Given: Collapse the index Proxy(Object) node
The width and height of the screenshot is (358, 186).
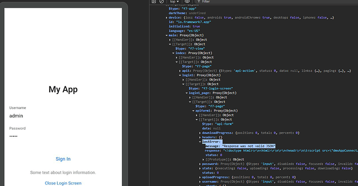Looking at the screenshot, I should click(x=173, y=53).
